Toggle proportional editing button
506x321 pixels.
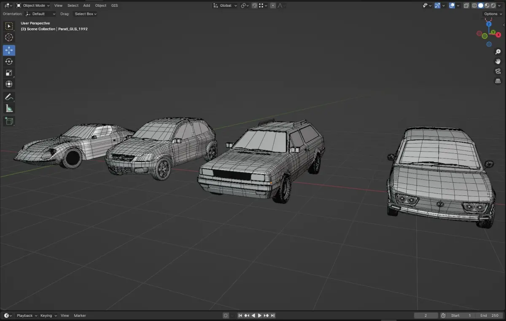pos(273,5)
